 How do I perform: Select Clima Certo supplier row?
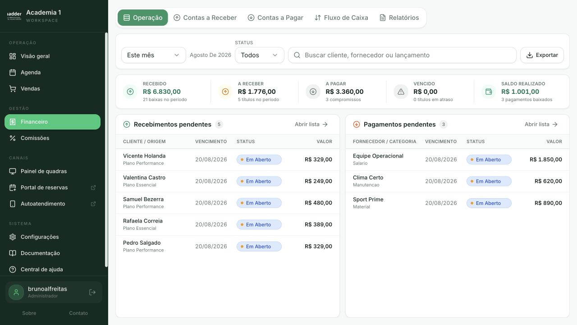coord(458,181)
